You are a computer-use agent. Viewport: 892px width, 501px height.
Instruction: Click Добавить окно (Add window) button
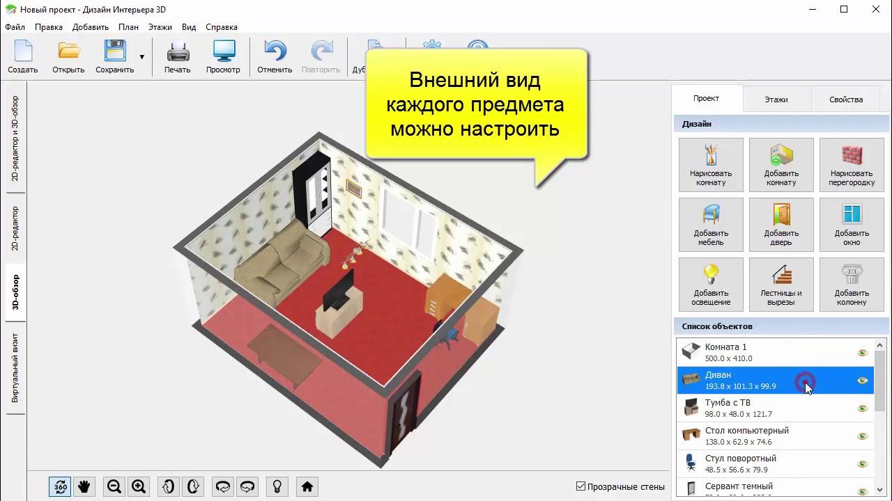[852, 225]
